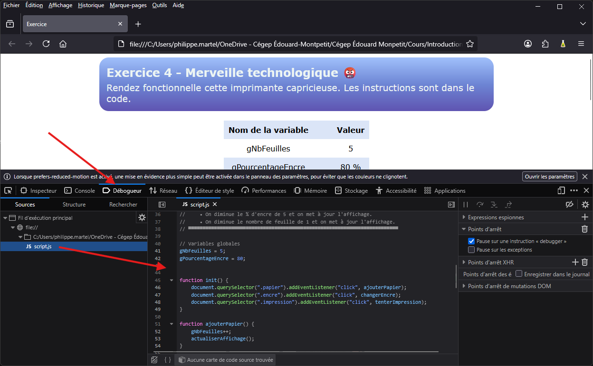Open the Firefox extensions puzzle icon
The height and width of the screenshot is (366, 593).
[x=545, y=44]
